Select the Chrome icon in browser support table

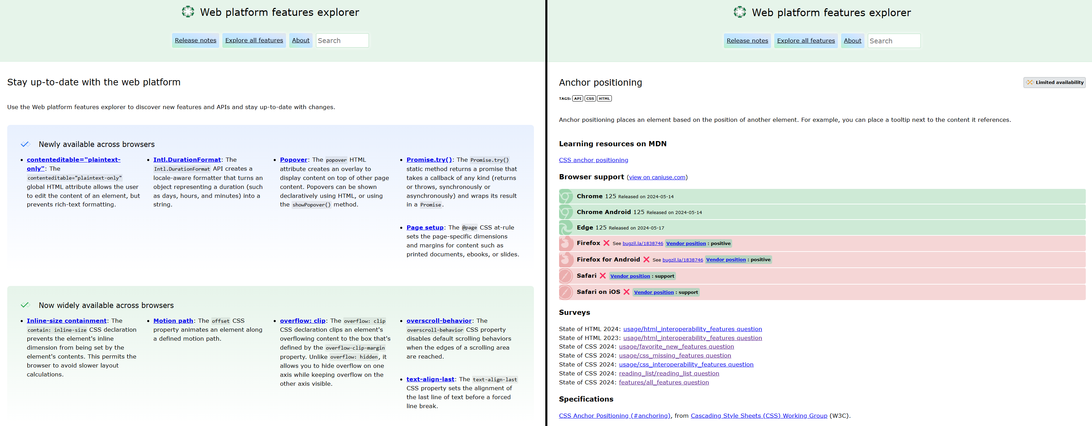pyautogui.click(x=566, y=196)
